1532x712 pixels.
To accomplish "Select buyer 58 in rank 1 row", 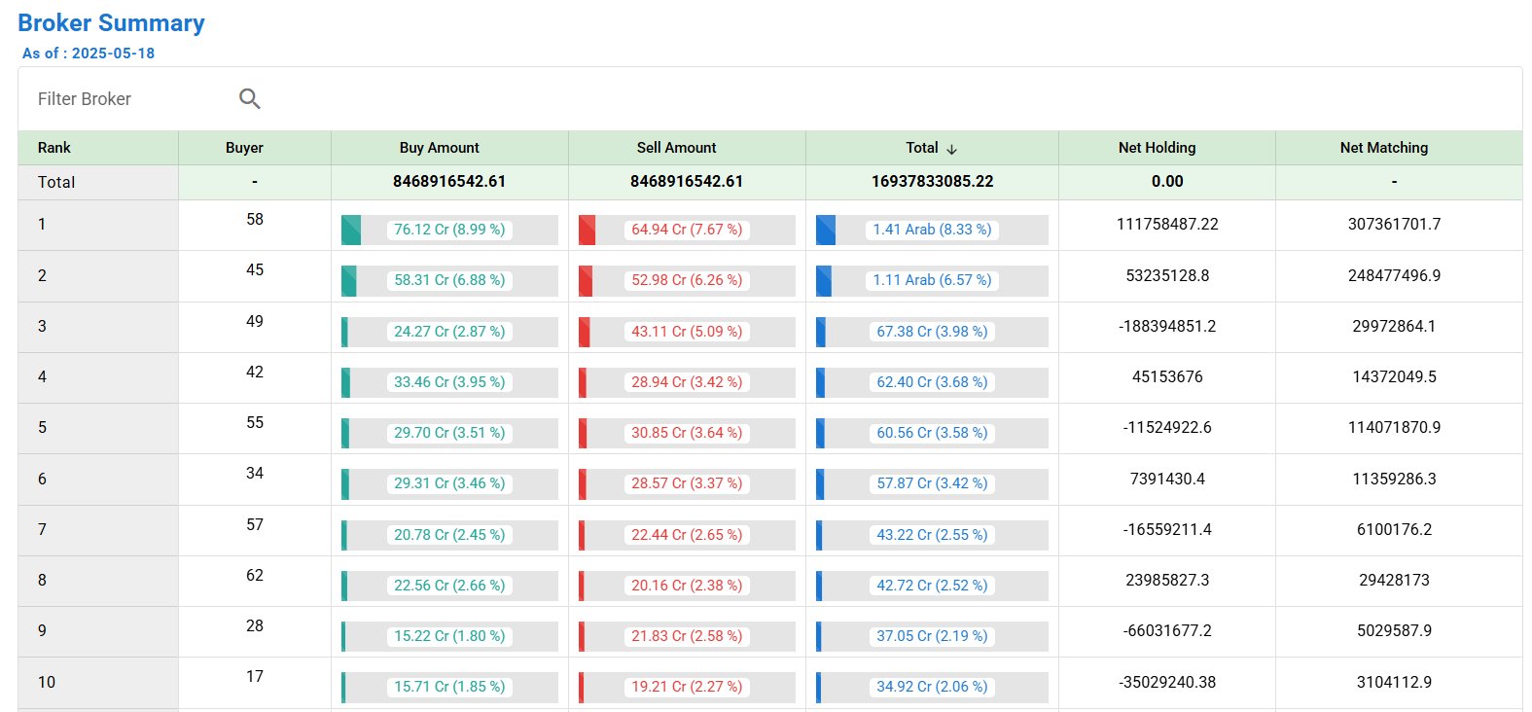I will click(x=255, y=220).
